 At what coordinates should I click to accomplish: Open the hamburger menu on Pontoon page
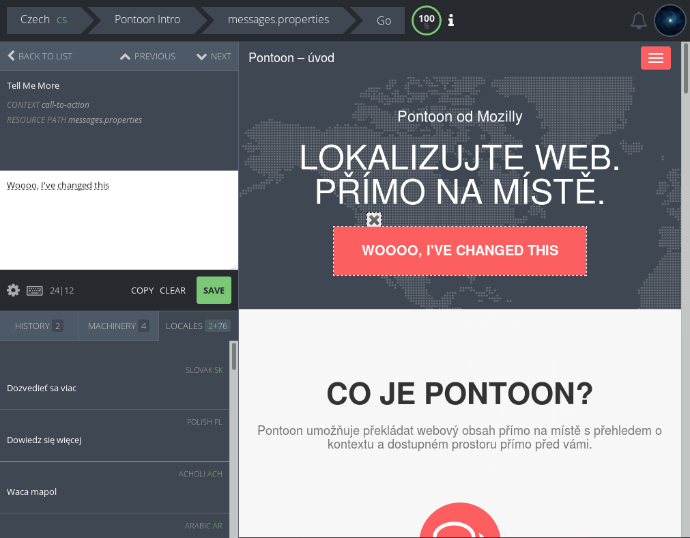[x=655, y=58]
